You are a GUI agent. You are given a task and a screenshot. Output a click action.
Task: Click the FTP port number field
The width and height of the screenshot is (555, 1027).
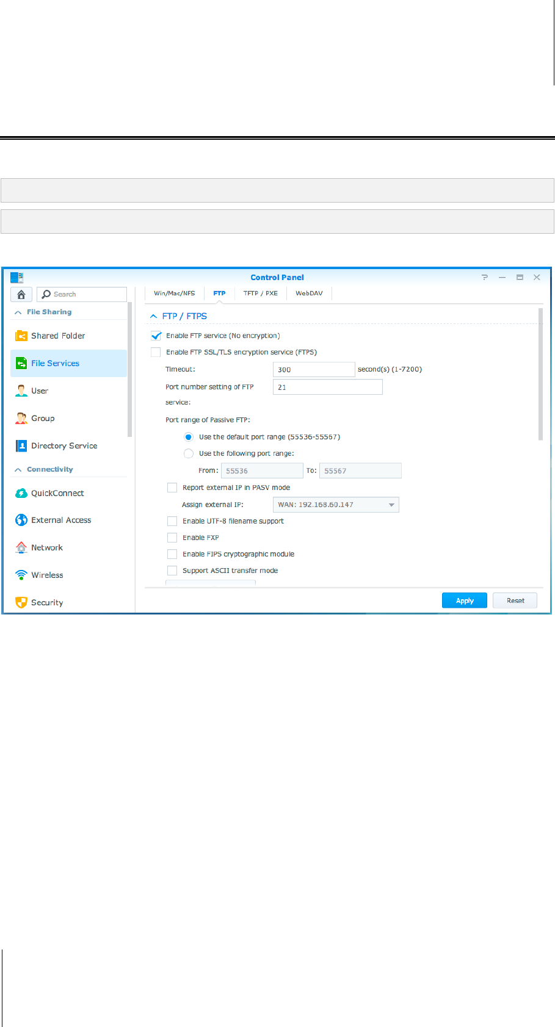tap(328, 387)
